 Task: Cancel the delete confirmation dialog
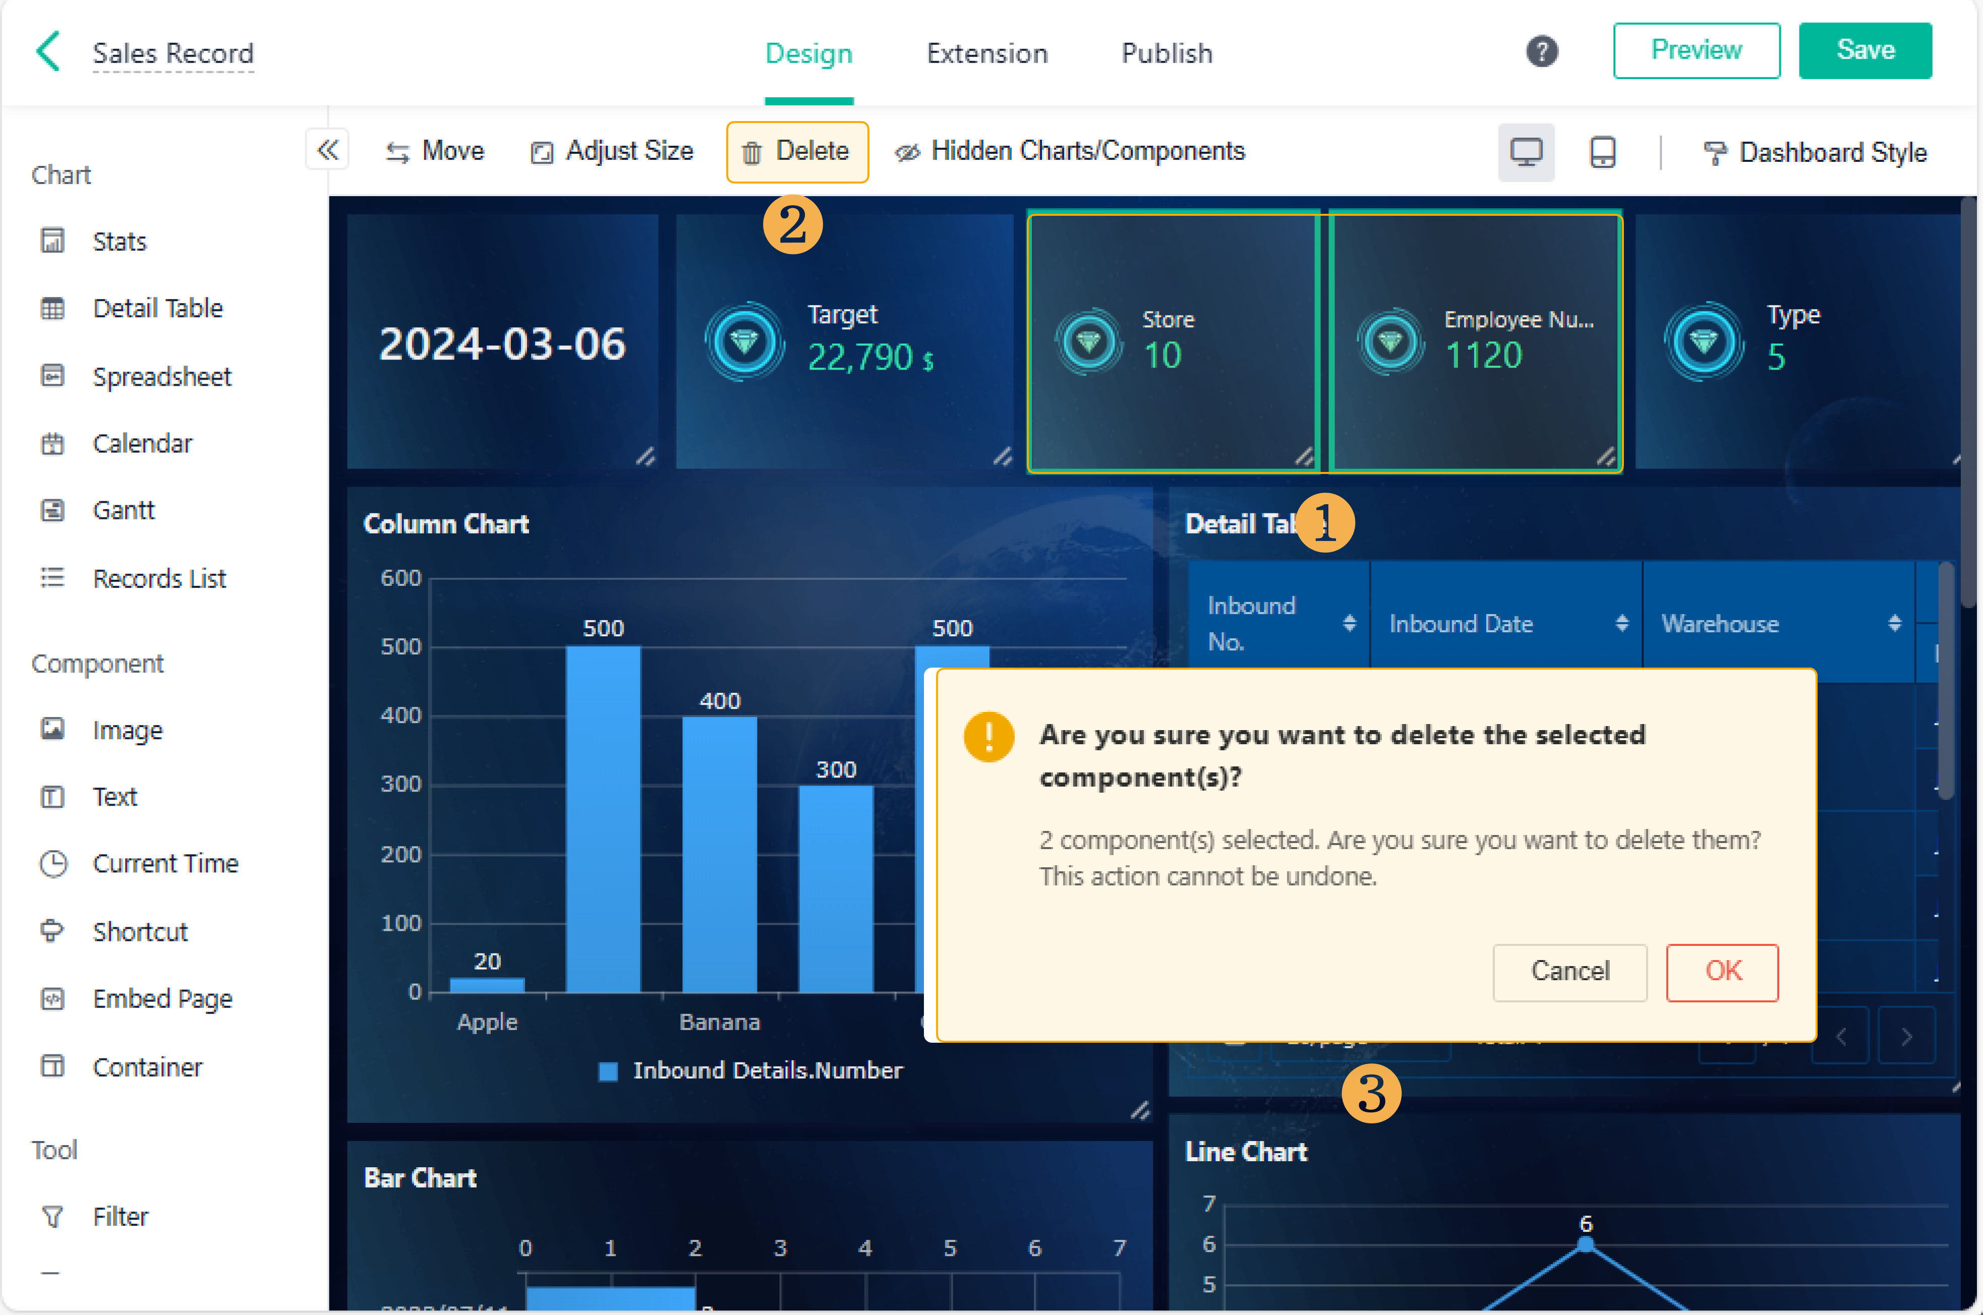[1569, 972]
